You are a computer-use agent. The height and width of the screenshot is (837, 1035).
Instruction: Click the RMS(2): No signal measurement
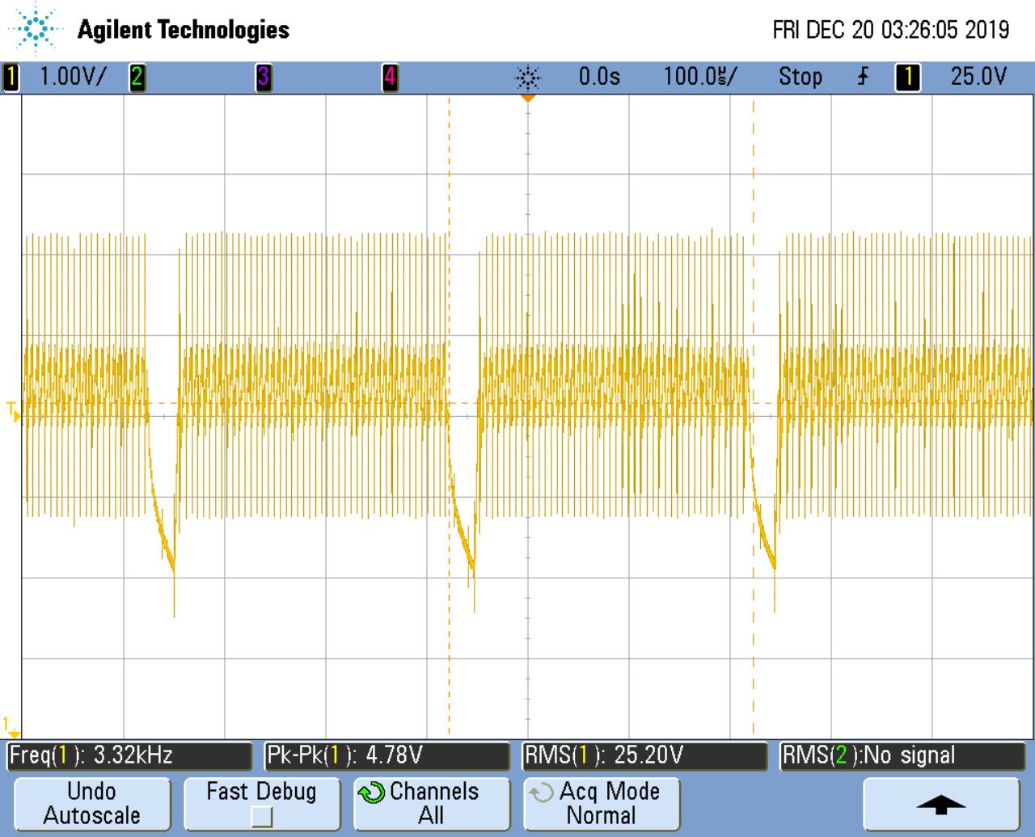coord(903,756)
